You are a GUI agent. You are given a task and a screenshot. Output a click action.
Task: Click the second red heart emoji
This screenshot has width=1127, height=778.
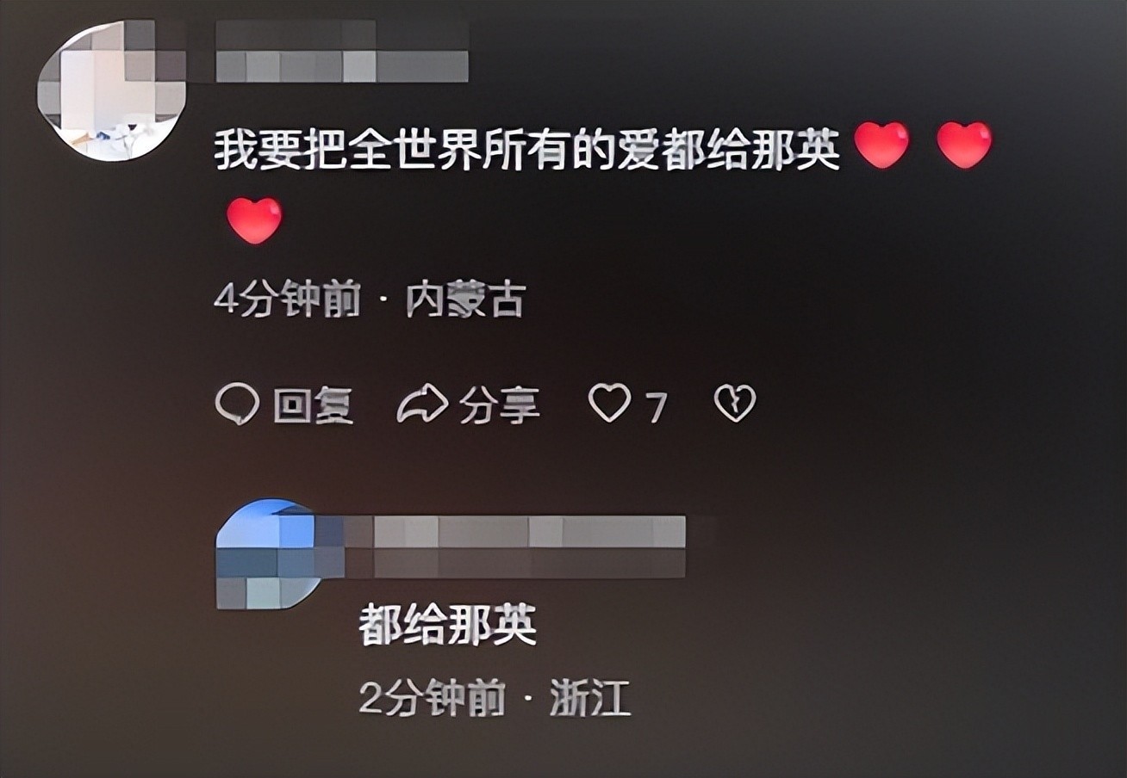pos(964,145)
